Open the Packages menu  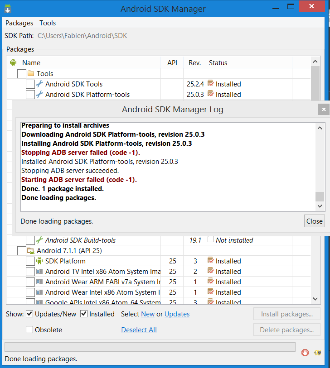19,23
